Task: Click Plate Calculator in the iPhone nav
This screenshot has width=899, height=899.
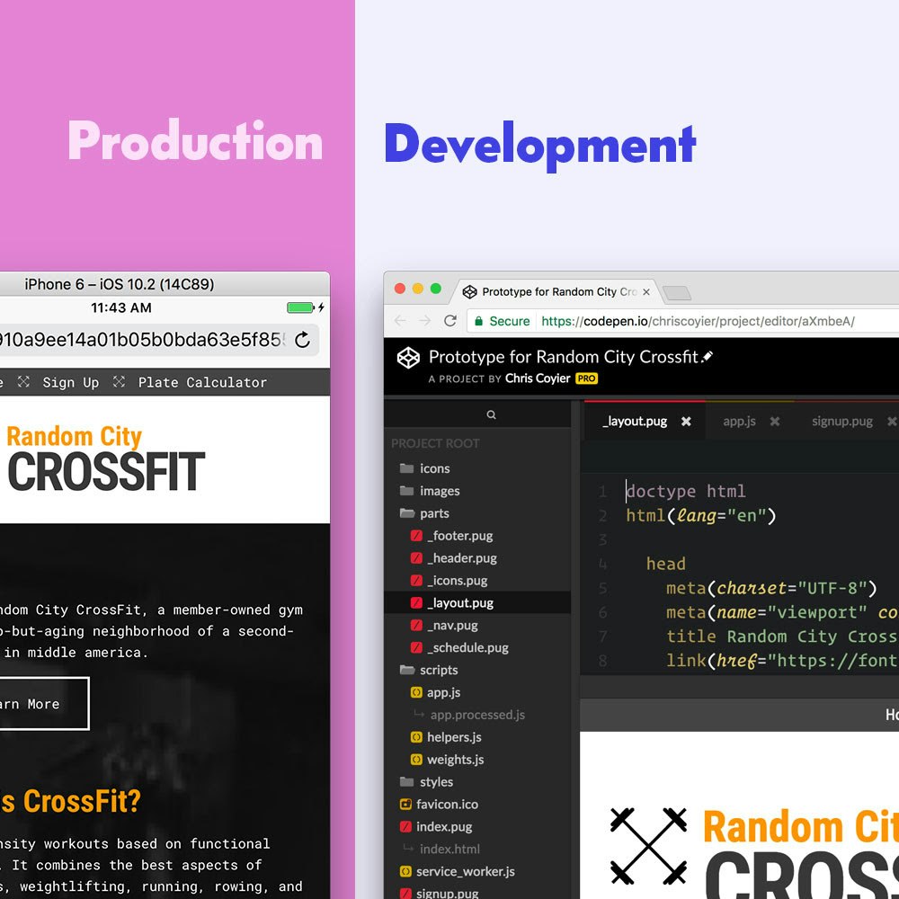Action: [202, 382]
